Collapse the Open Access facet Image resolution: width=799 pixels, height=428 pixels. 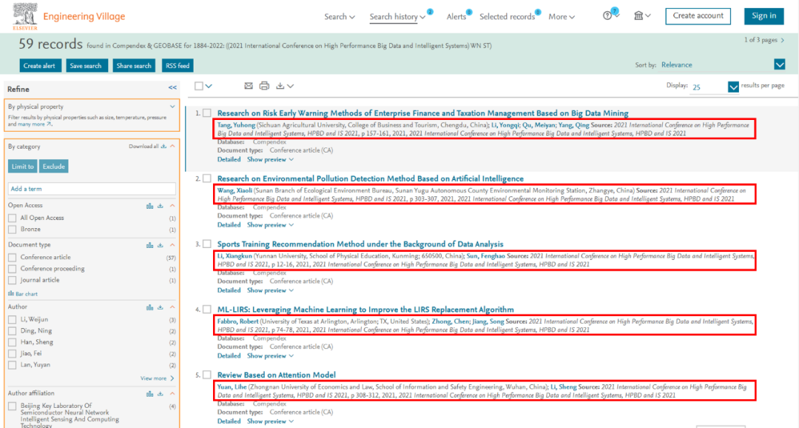[172, 206]
